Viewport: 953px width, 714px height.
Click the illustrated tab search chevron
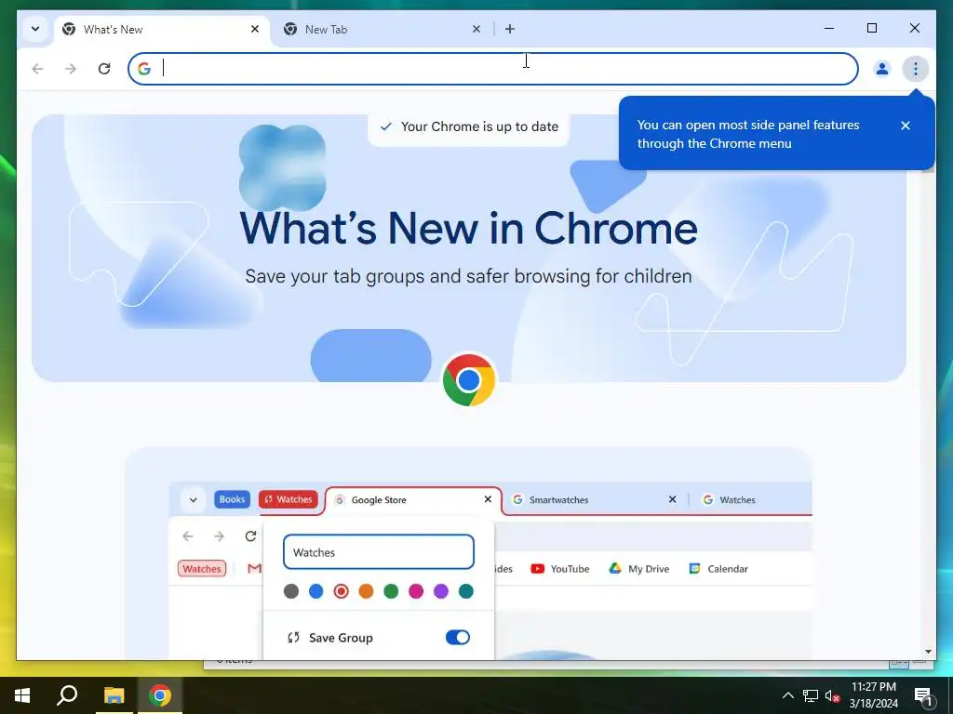(x=193, y=499)
